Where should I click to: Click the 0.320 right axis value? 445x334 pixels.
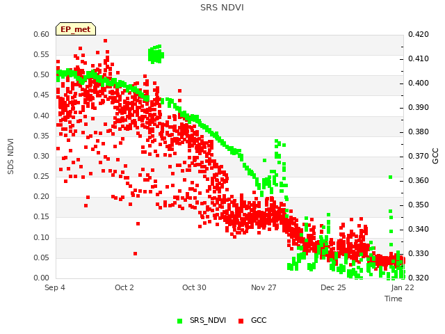[x=419, y=278]
